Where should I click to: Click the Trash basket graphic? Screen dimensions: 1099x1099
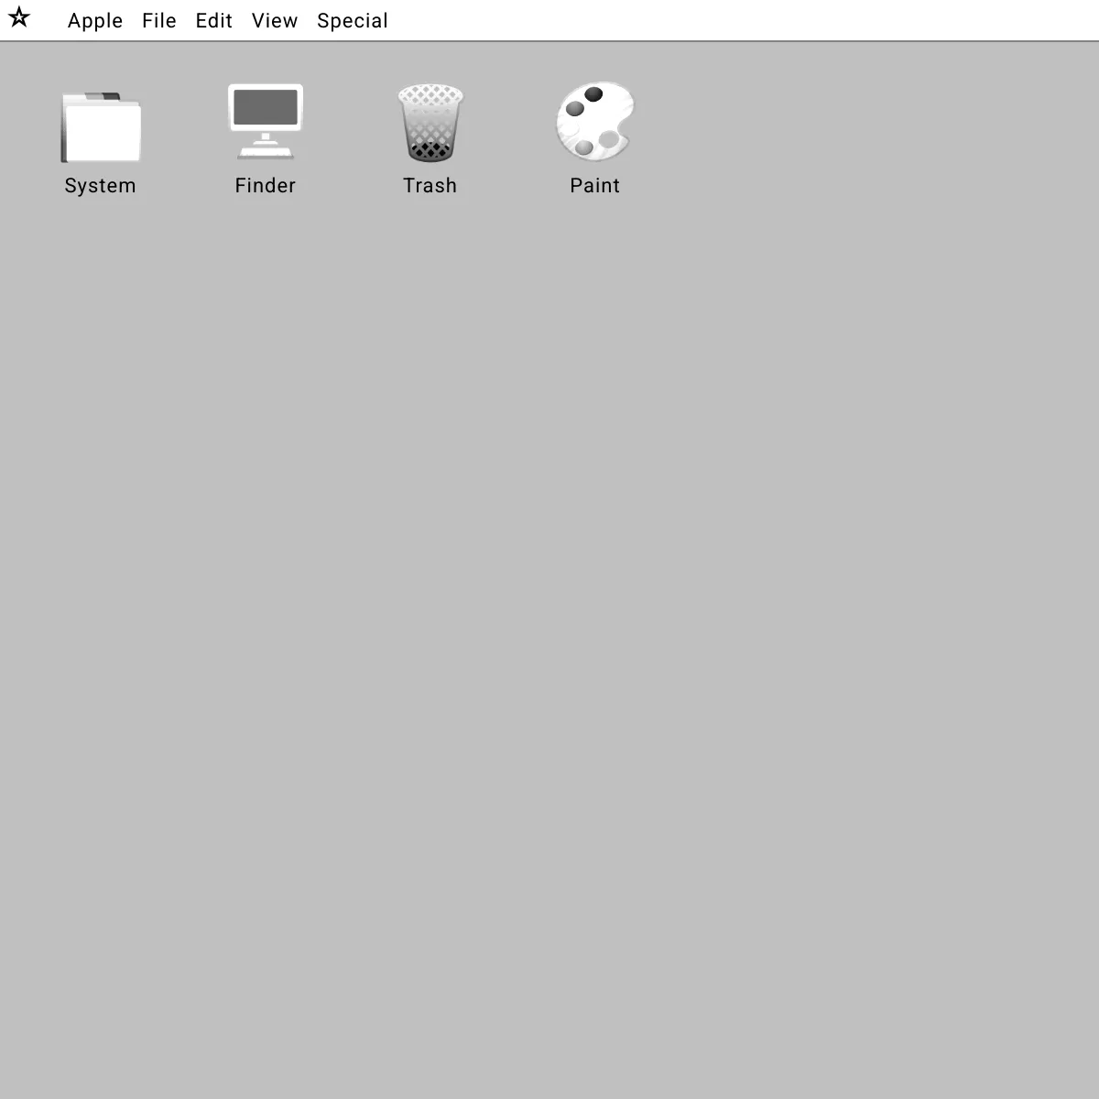[430, 124]
